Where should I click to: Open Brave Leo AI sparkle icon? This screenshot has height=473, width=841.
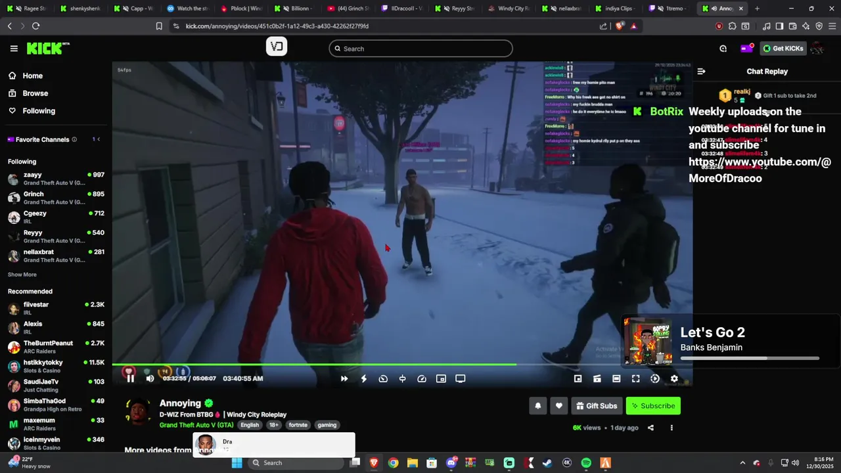coord(806,26)
